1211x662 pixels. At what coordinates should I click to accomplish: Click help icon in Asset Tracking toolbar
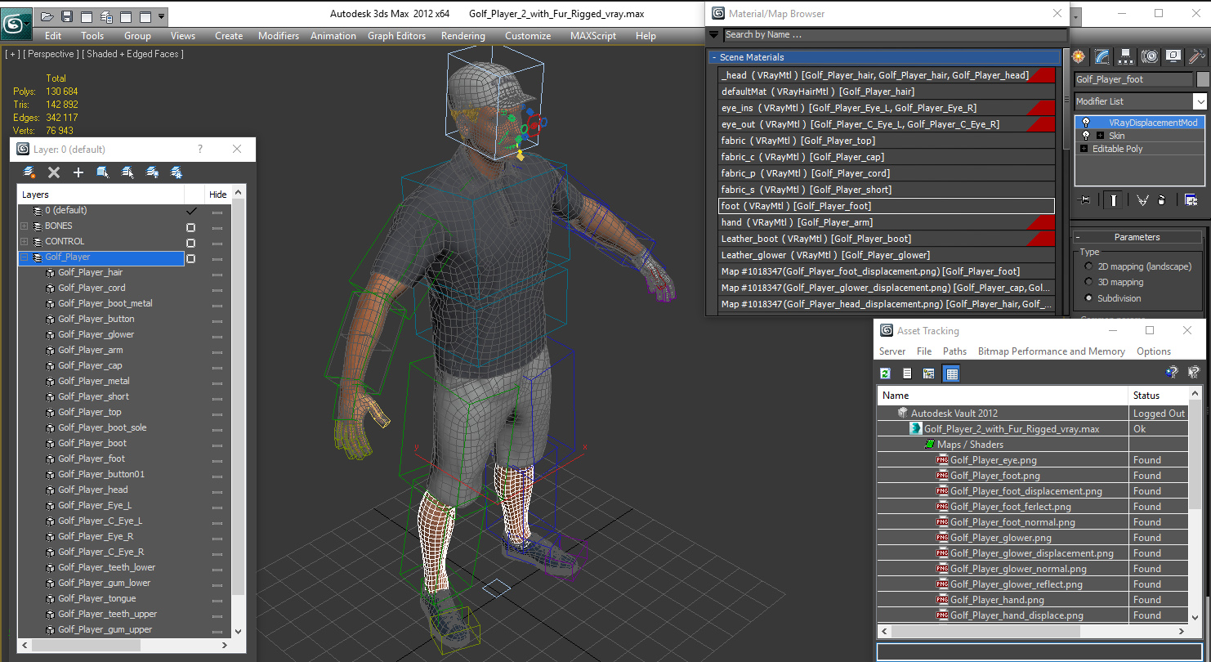[x=1172, y=372]
